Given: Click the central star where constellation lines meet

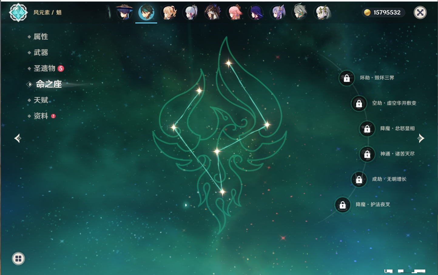Looking at the screenshot, I should (217, 151).
